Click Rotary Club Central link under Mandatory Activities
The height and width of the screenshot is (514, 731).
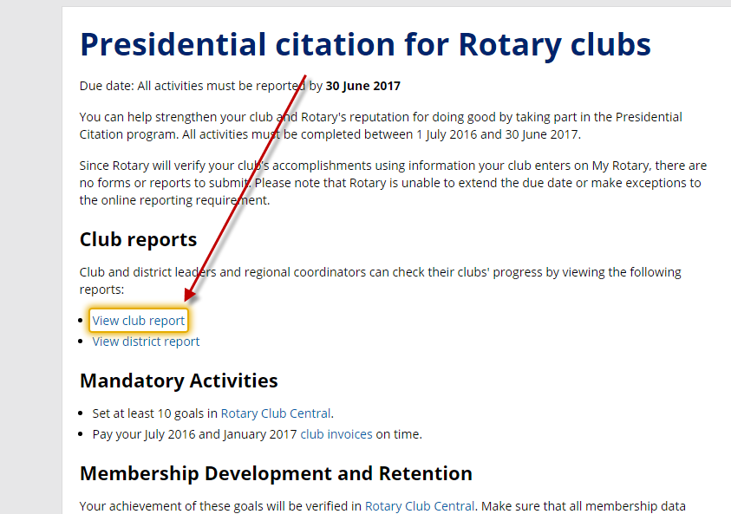277,413
